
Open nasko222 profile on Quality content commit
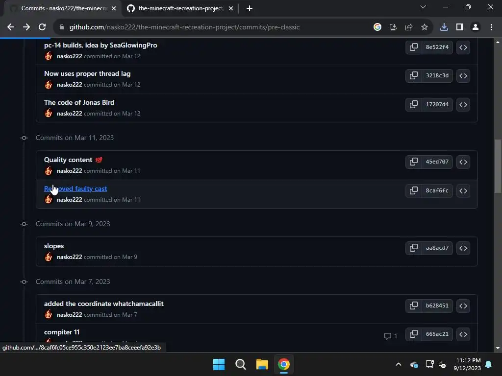pos(69,171)
